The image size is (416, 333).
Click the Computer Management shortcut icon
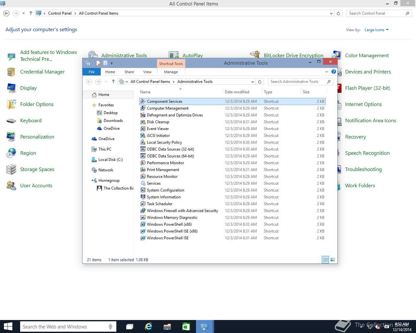coord(143,108)
